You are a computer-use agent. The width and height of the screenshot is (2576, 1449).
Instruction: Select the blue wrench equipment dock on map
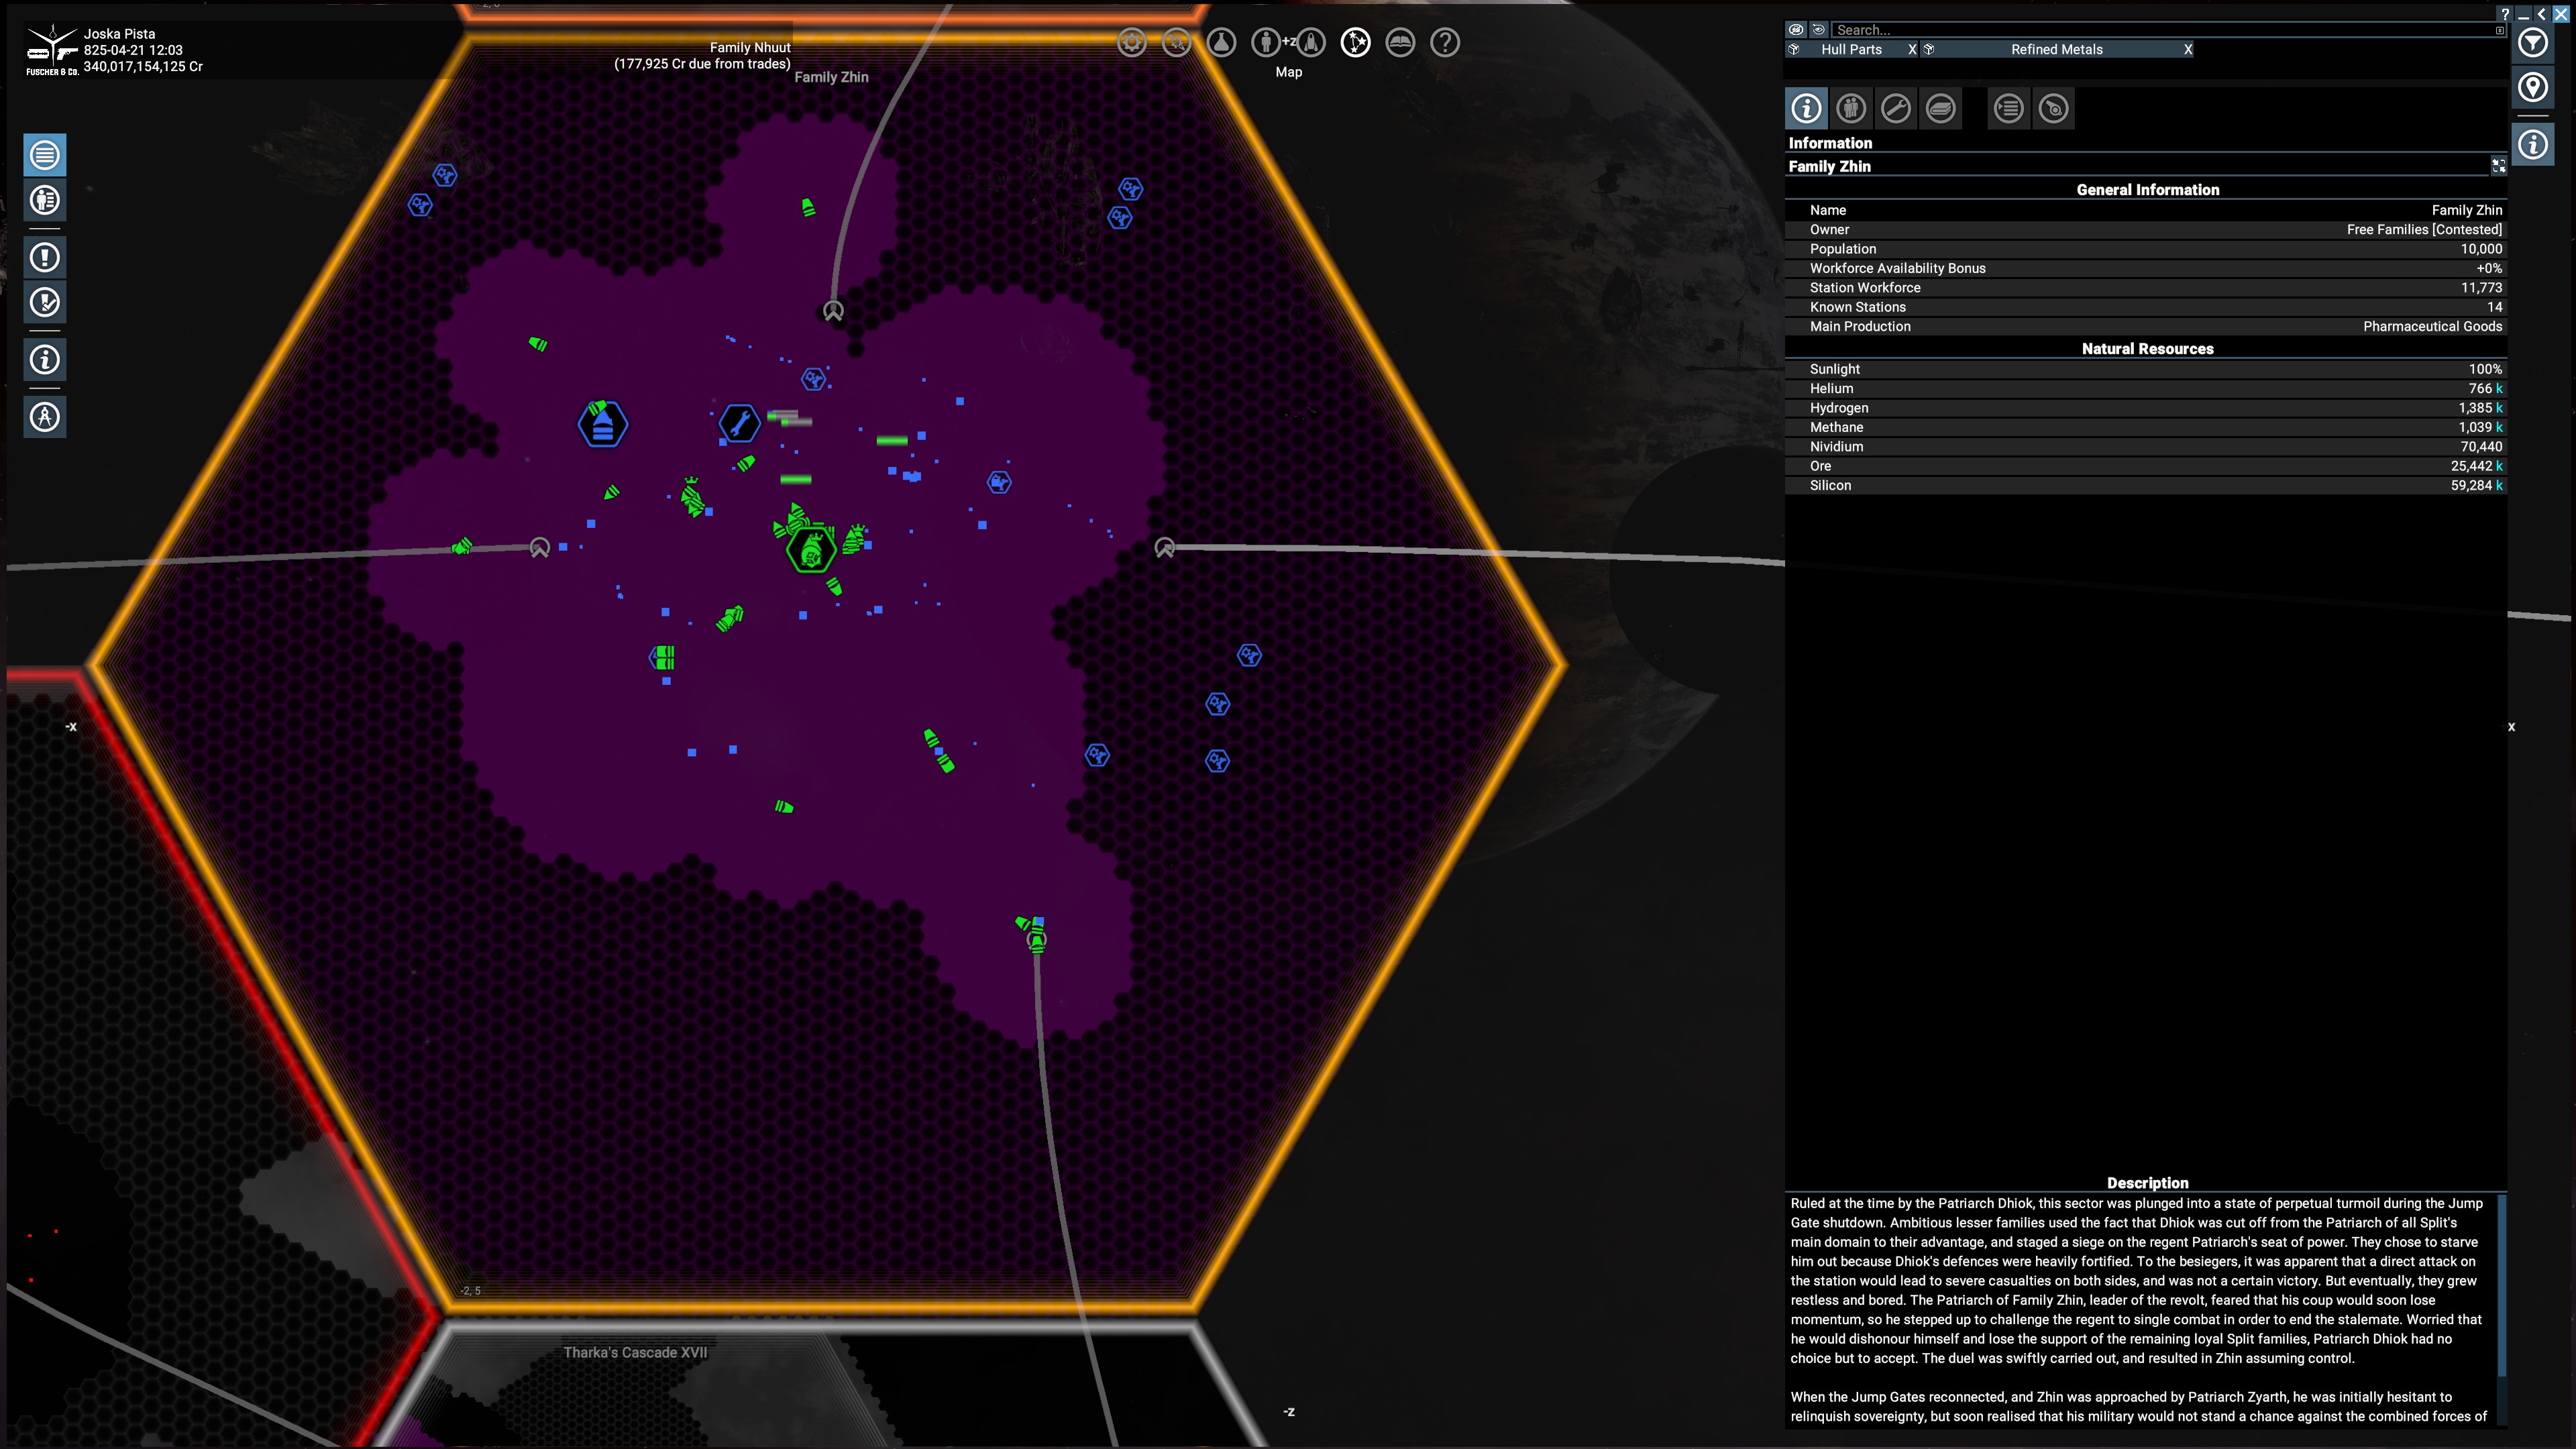point(740,424)
